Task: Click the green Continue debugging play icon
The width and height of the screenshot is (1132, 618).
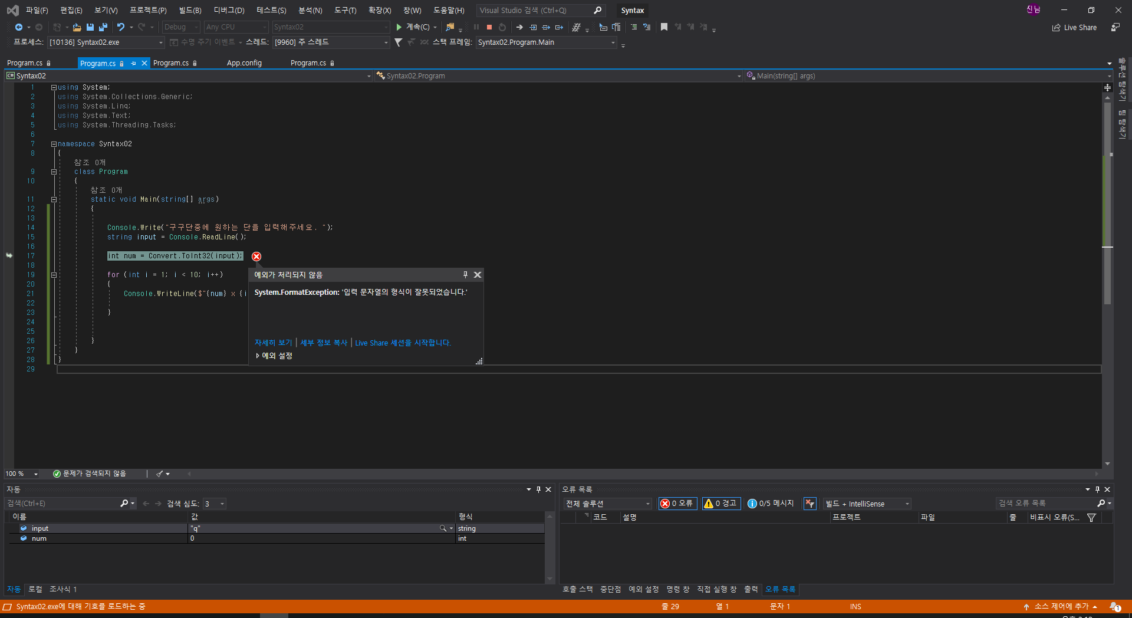Action: point(399,27)
